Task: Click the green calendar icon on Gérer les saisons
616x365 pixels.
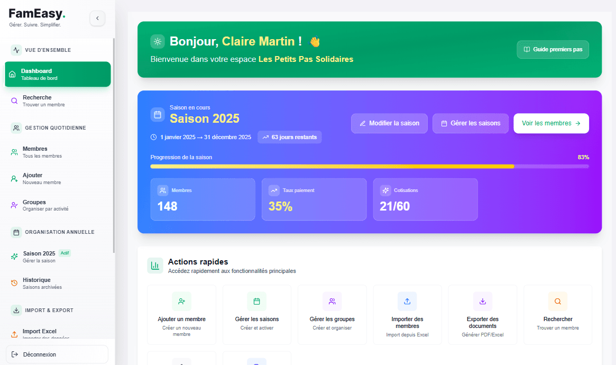Action: 256,301
